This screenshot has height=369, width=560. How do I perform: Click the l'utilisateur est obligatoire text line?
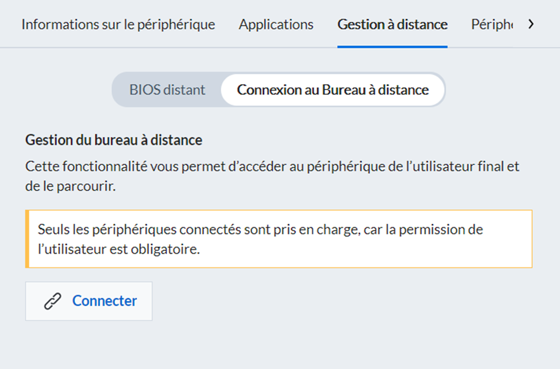coord(119,249)
